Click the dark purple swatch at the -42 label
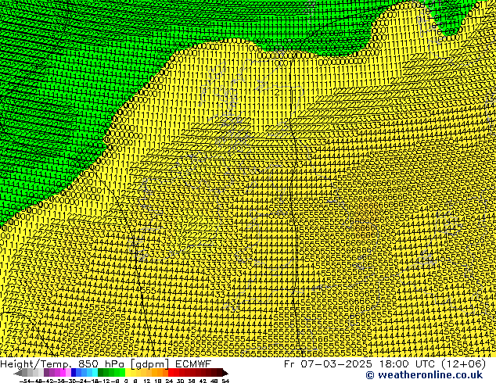This screenshot has height=383, width=496. coord(46,372)
